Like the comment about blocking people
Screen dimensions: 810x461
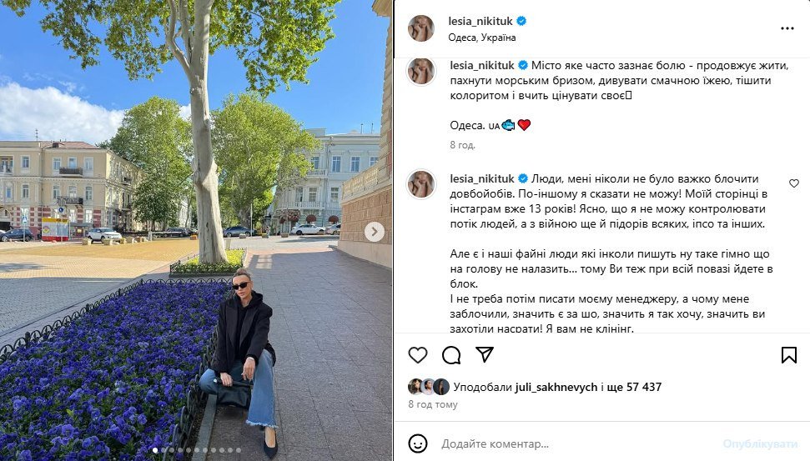[793, 183]
